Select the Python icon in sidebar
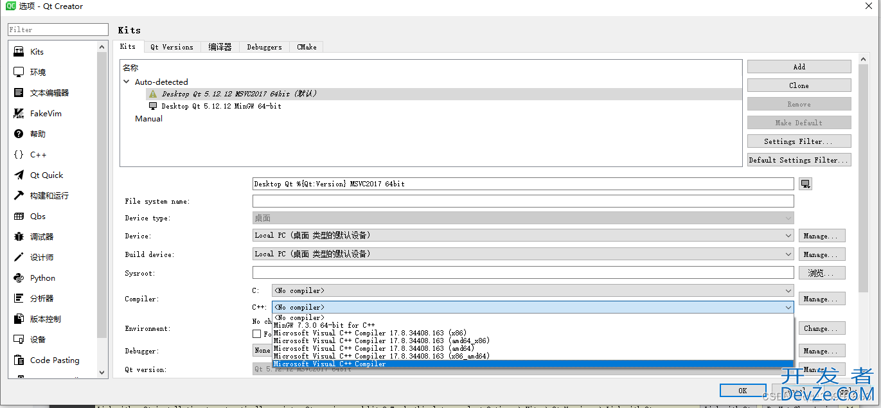This screenshot has height=408, width=881. tap(19, 278)
